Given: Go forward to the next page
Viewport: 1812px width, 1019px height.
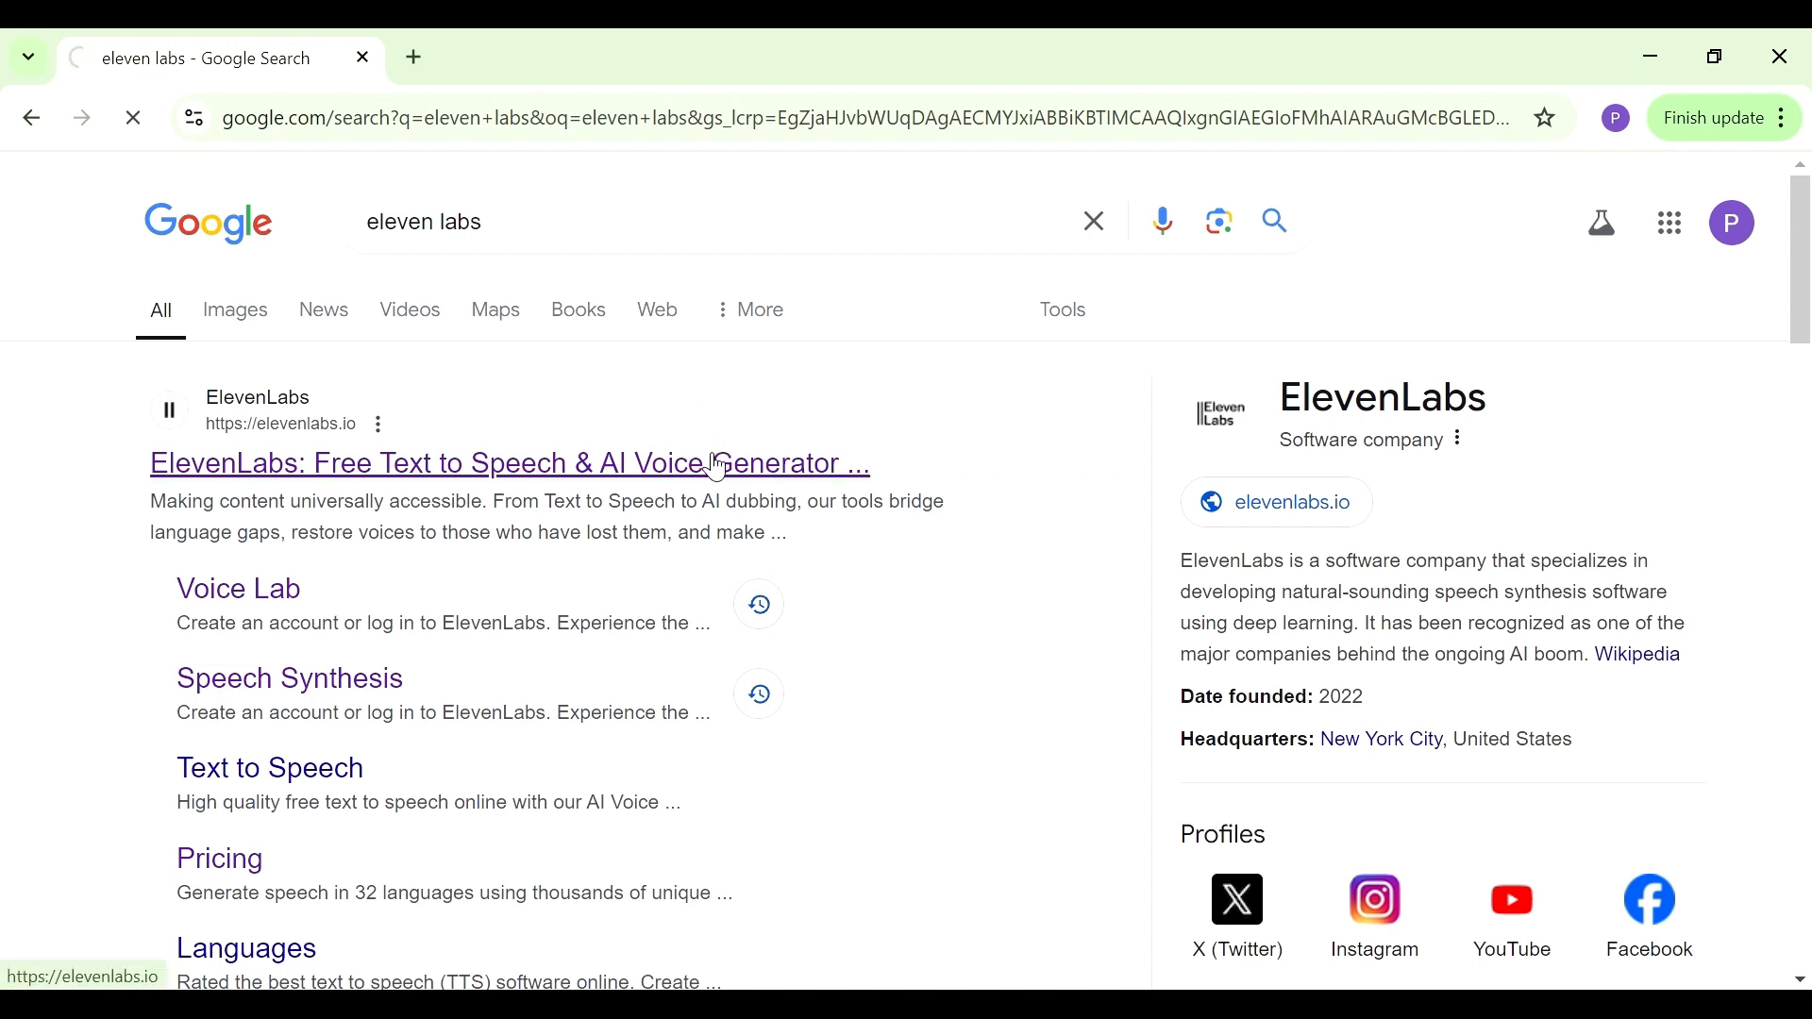Looking at the screenshot, I should (x=83, y=118).
